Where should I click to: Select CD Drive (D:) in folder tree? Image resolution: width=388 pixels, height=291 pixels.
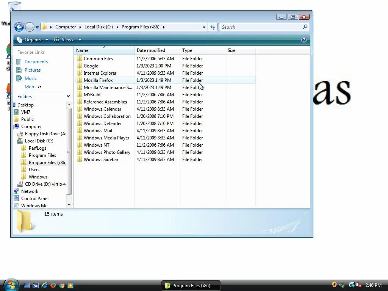pos(45,184)
